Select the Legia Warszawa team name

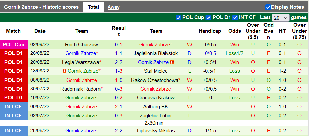coord(80,62)
